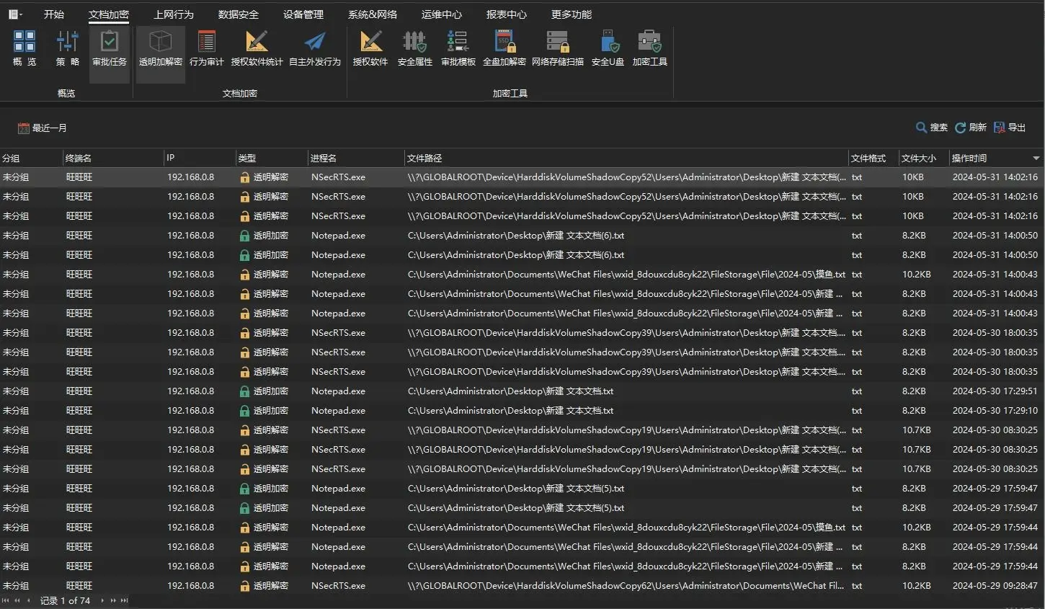Sort by the 文件大小 column header
The height and width of the screenshot is (609, 1045).
(x=924, y=159)
